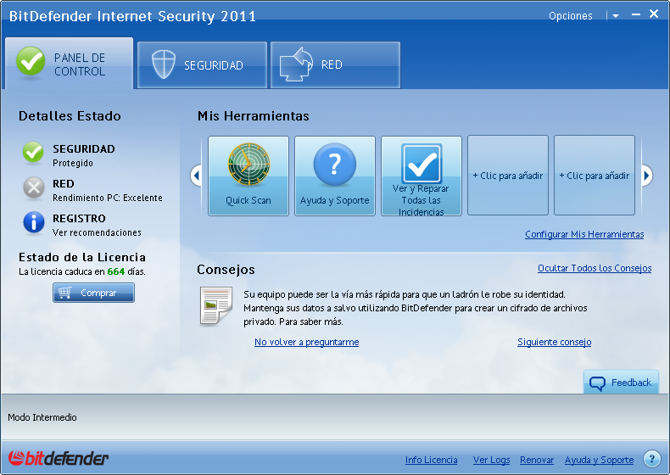Image resolution: width=670 pixels, height=475 pixels.
Task: Click the Configurar Mis Herramientas link
Action: point(584,234)
